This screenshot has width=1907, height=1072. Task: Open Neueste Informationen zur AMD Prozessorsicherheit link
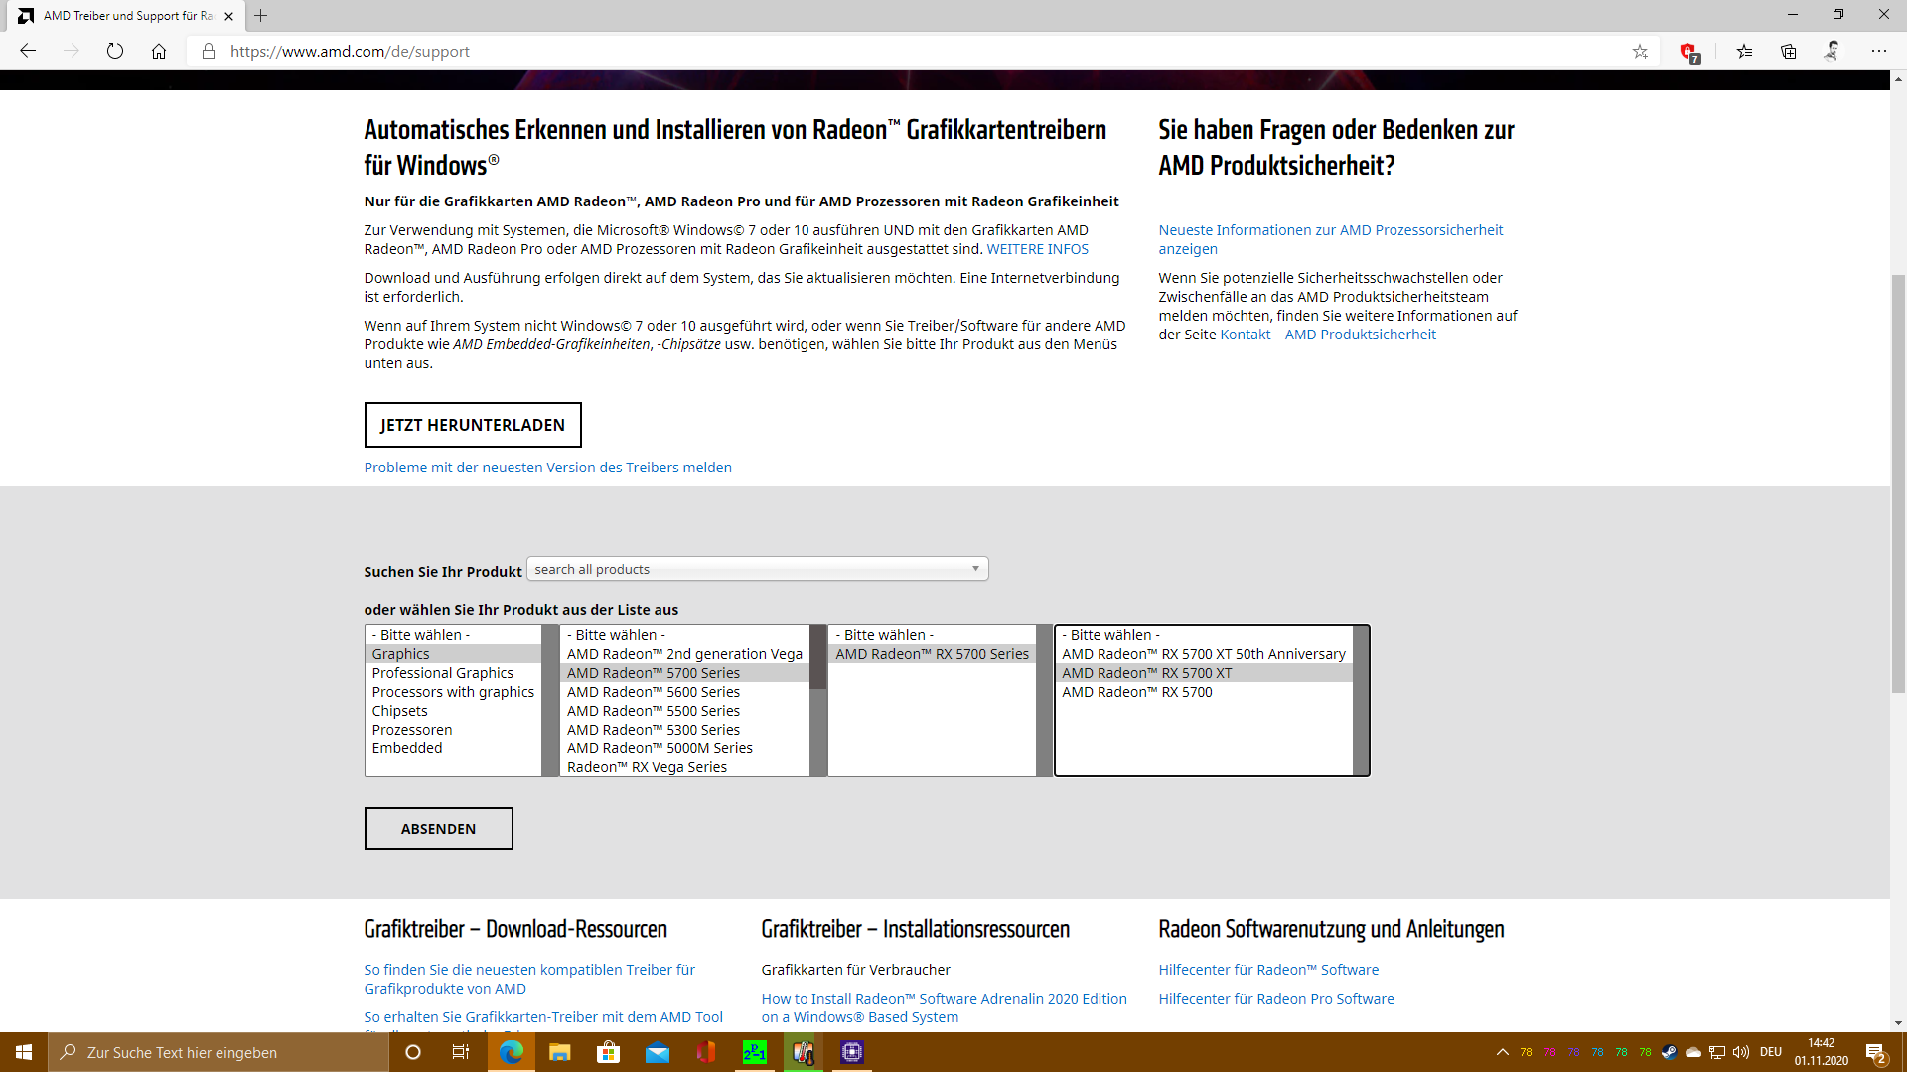pyautogui.click(x=1331, y=239)
